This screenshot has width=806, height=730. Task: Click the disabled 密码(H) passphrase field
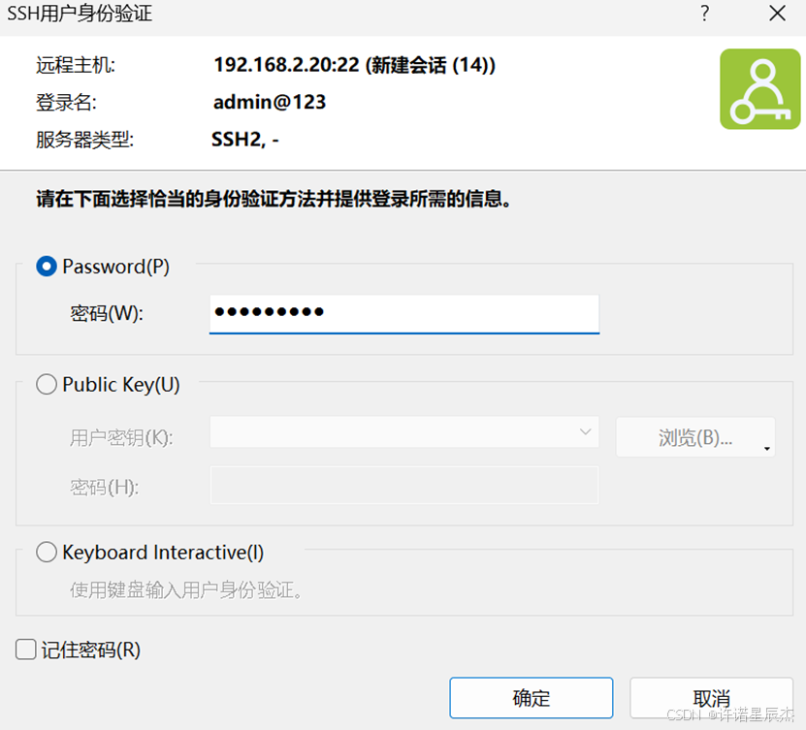click(x=403, y=487)
